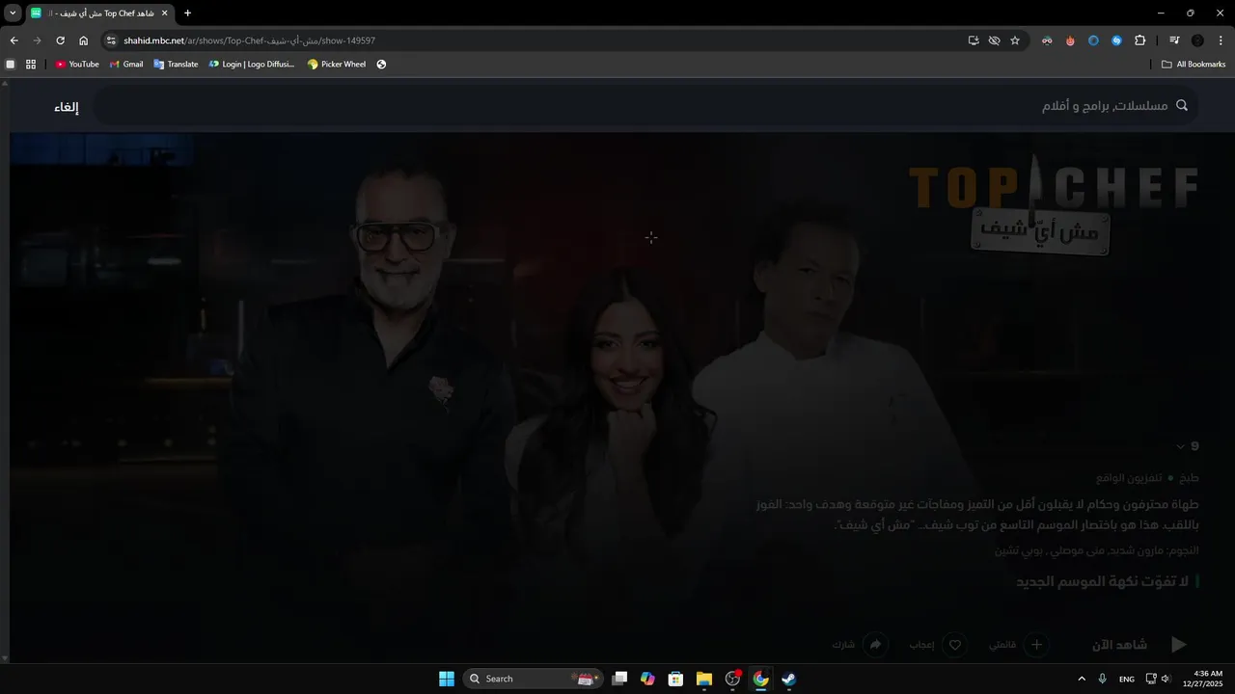The height and width of the screenshot is (694, 1235).
Task: Click the Windows taskbar Search box
Action: [x=534, y=679]
